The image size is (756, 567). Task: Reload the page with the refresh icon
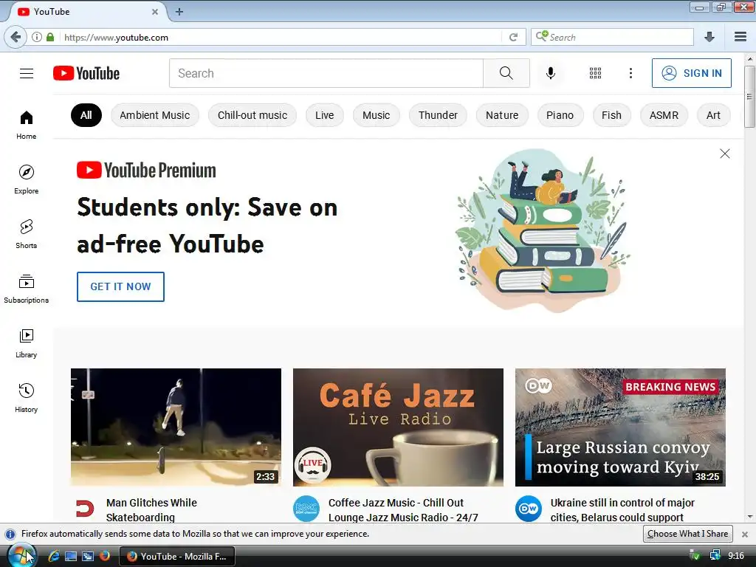pos(514,37)
